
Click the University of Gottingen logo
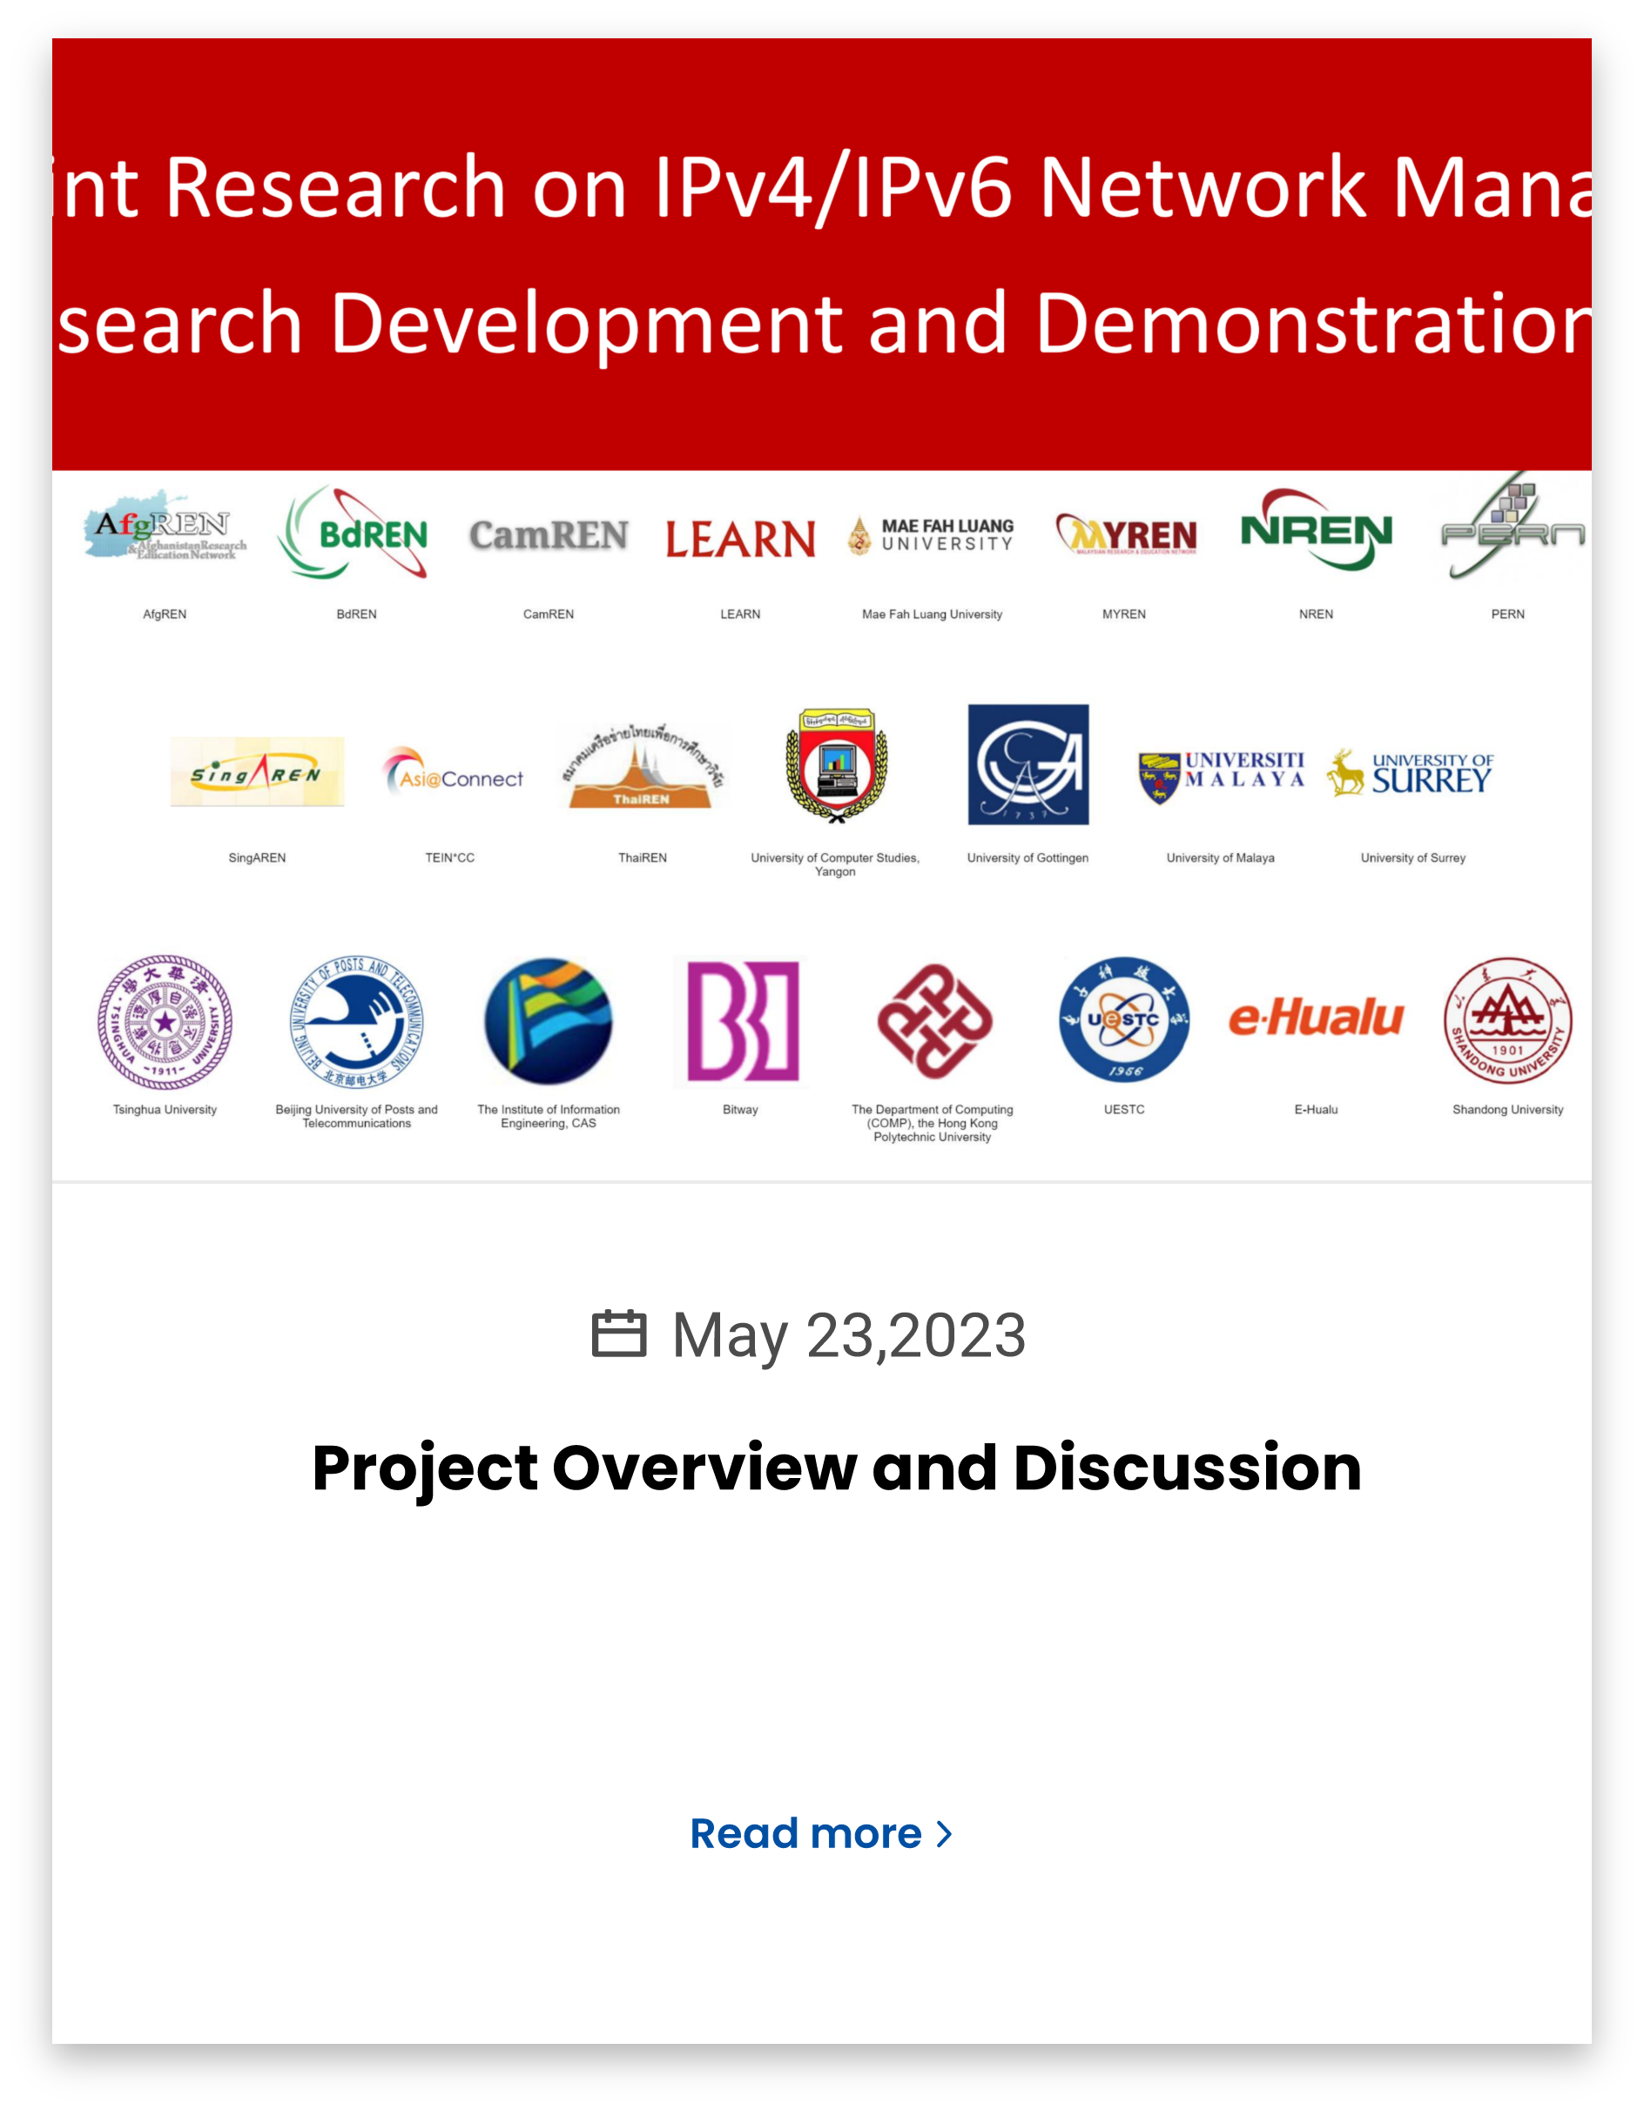(x=1028, y=764)
